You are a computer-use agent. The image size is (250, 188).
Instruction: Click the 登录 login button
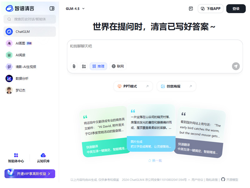236,8
